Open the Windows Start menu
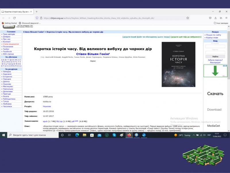230x173 pixels. [3, 135]
